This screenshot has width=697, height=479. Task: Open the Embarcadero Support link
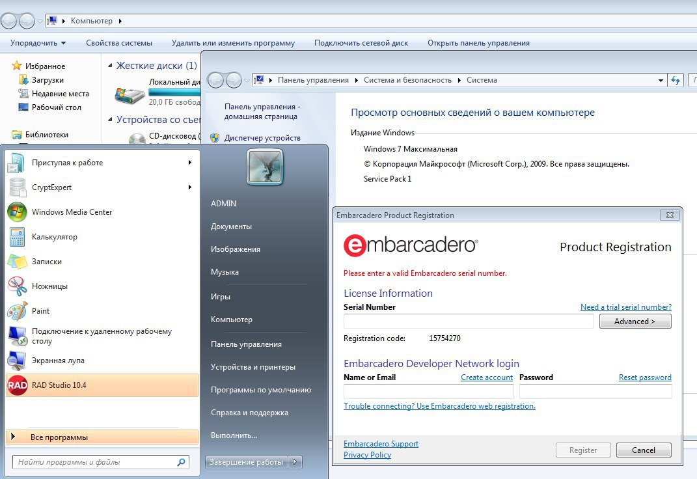pos(381,444)
